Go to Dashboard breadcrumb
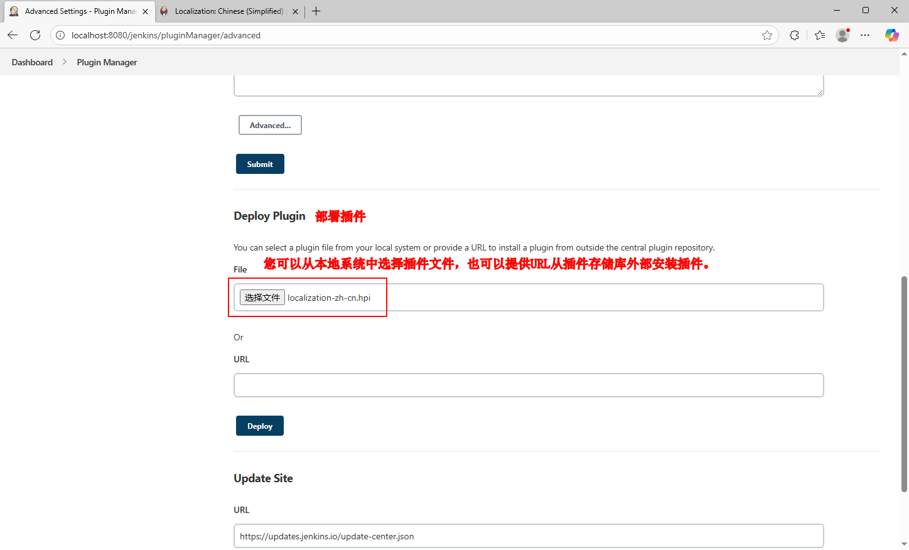The width and height of the screenshot is (909, 550). [x=32, y=62]
